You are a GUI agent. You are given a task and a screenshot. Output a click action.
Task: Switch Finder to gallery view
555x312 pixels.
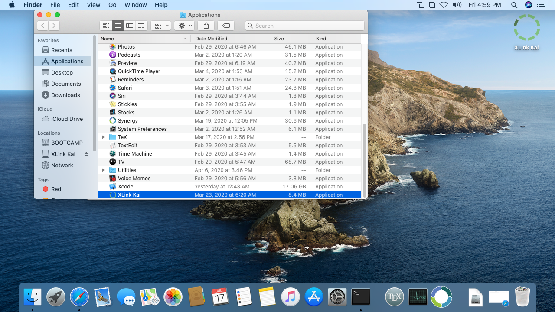click(x=141, y=26)
